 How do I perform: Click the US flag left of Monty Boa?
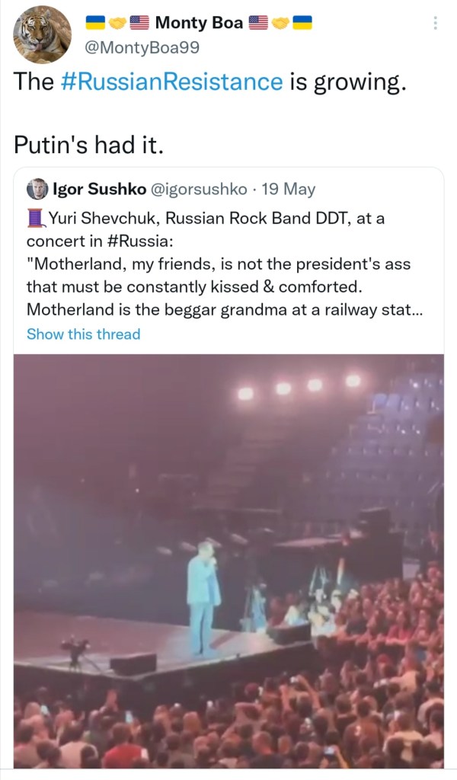point(139,23)
